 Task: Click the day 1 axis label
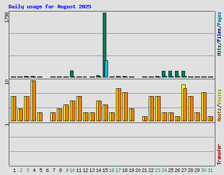(x=14, y=170)
